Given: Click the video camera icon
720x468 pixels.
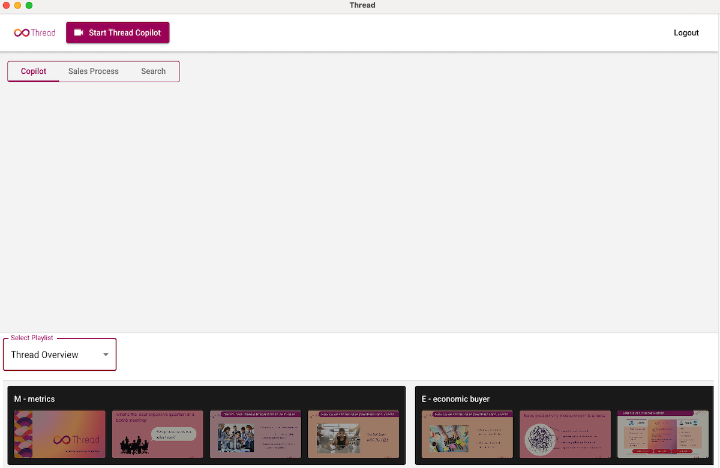Looking at the screenshot, I should (79, 33).
